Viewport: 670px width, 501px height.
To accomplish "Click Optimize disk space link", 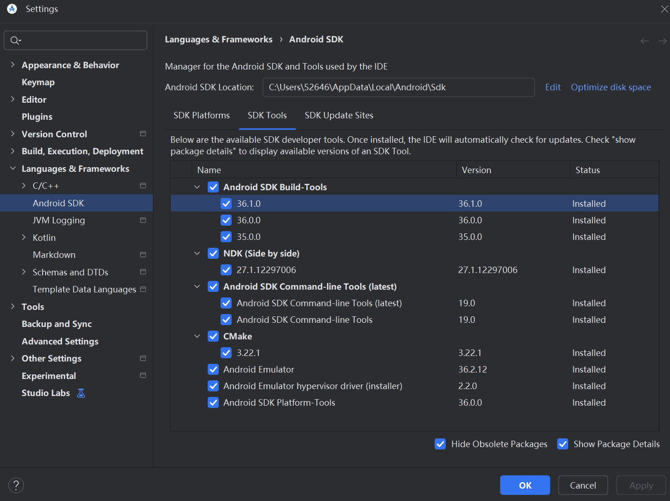I will pos(611,87).
